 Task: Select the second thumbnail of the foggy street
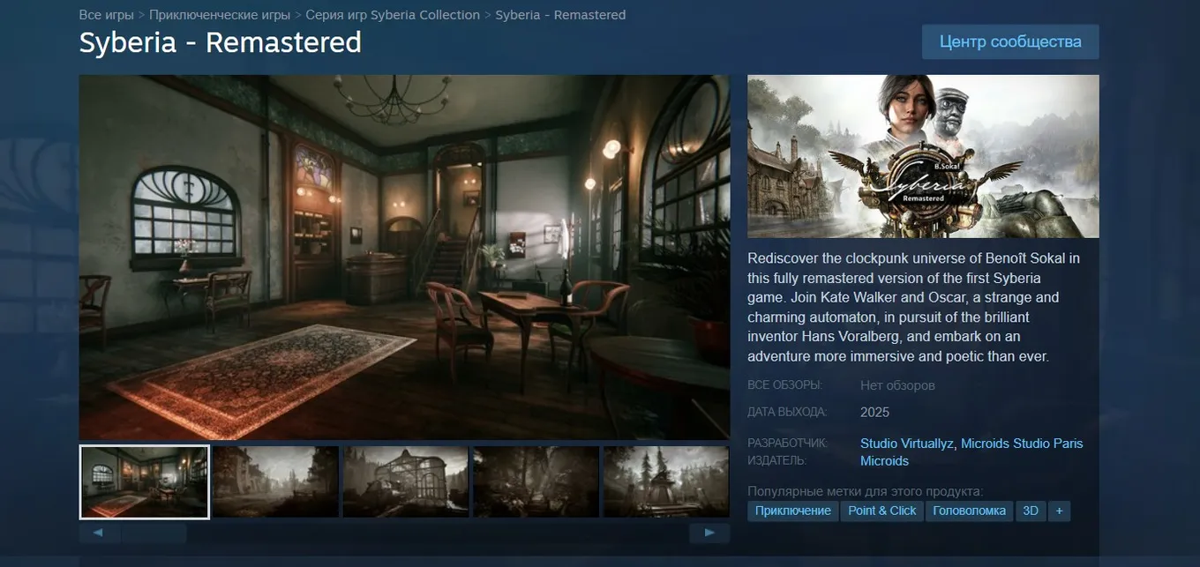point(275,481)
